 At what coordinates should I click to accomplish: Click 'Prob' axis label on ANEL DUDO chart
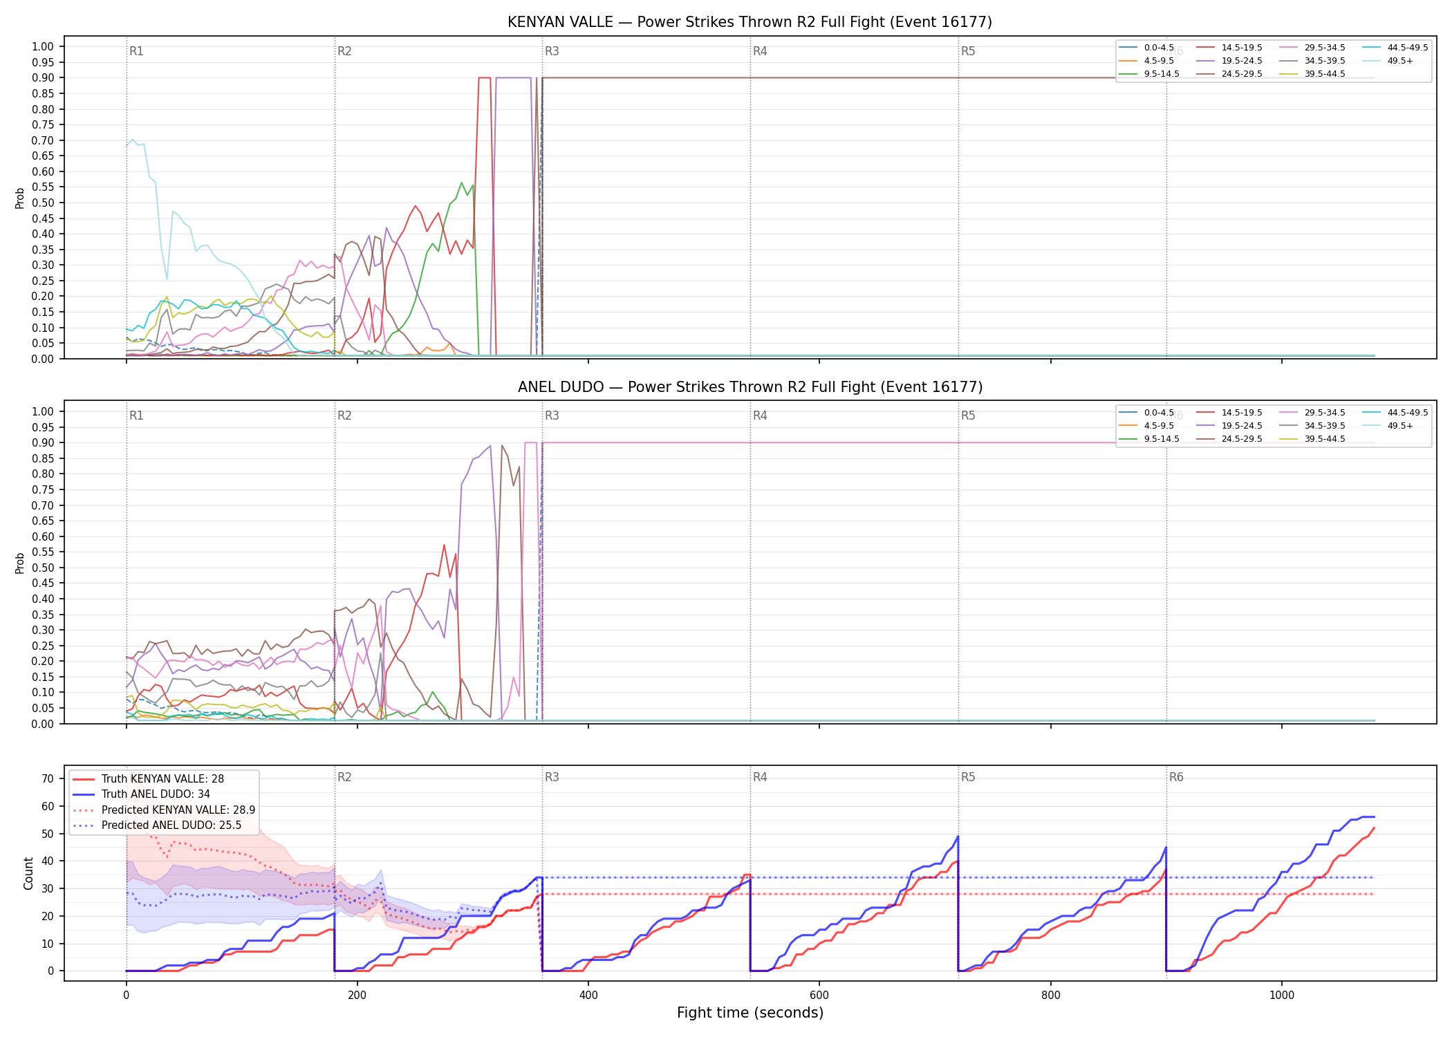20,563
